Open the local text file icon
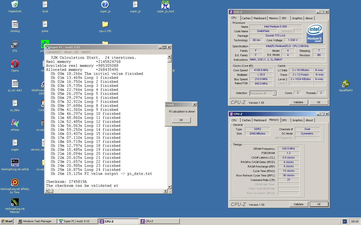 click(45, 4)
